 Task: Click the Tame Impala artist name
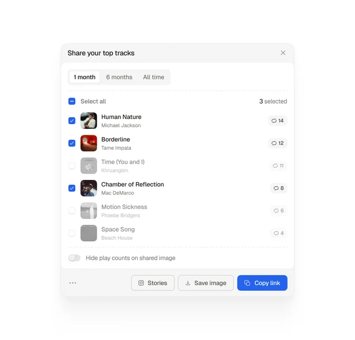pos(116,148)
